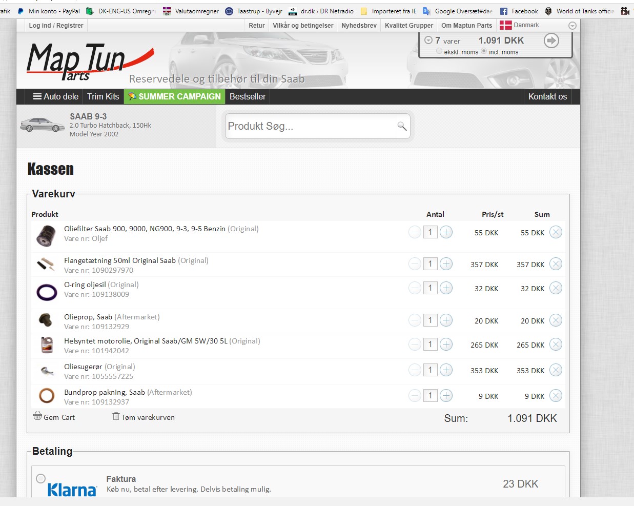Choose Klarna Faktura payment option
Image resolution: width=634 pixels, height=506 pixels.
[x=41, y=478]
